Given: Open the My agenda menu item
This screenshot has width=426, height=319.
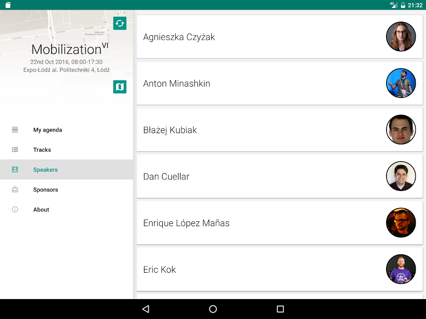Looking at the screenshot, I should pyautogui.click(x=48, y=130).
